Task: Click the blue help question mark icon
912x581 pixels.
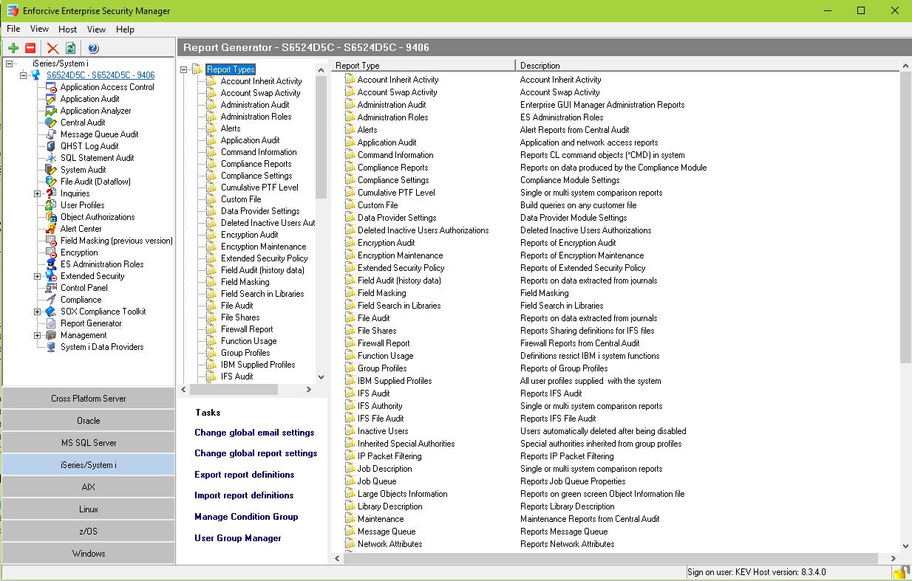Action: (93, 48)
